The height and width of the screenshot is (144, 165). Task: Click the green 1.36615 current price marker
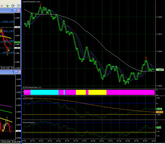pyautogui.click(x=160, y=70)
